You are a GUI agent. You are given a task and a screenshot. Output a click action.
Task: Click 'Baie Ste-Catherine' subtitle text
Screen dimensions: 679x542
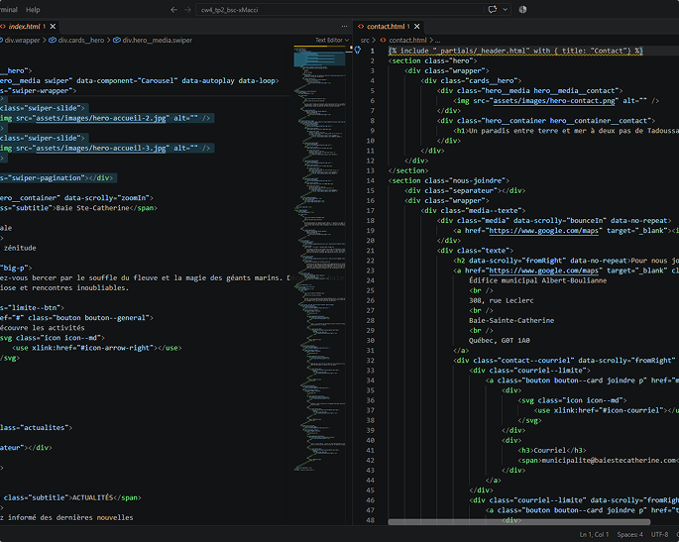pyautogui.click(x=92, y=208)
